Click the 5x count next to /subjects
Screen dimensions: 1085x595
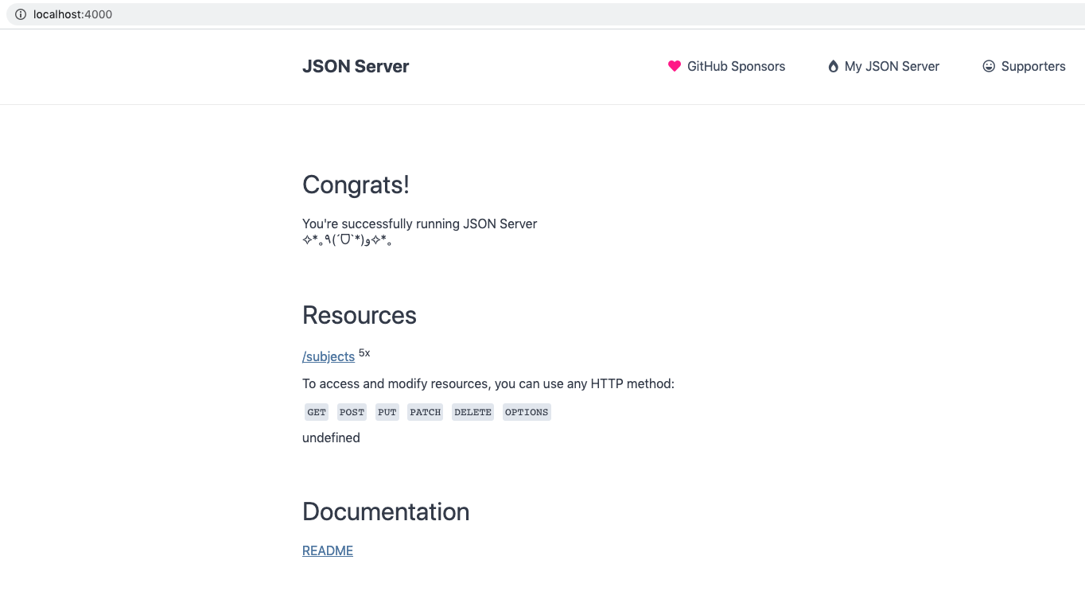[x=364, y=352]
